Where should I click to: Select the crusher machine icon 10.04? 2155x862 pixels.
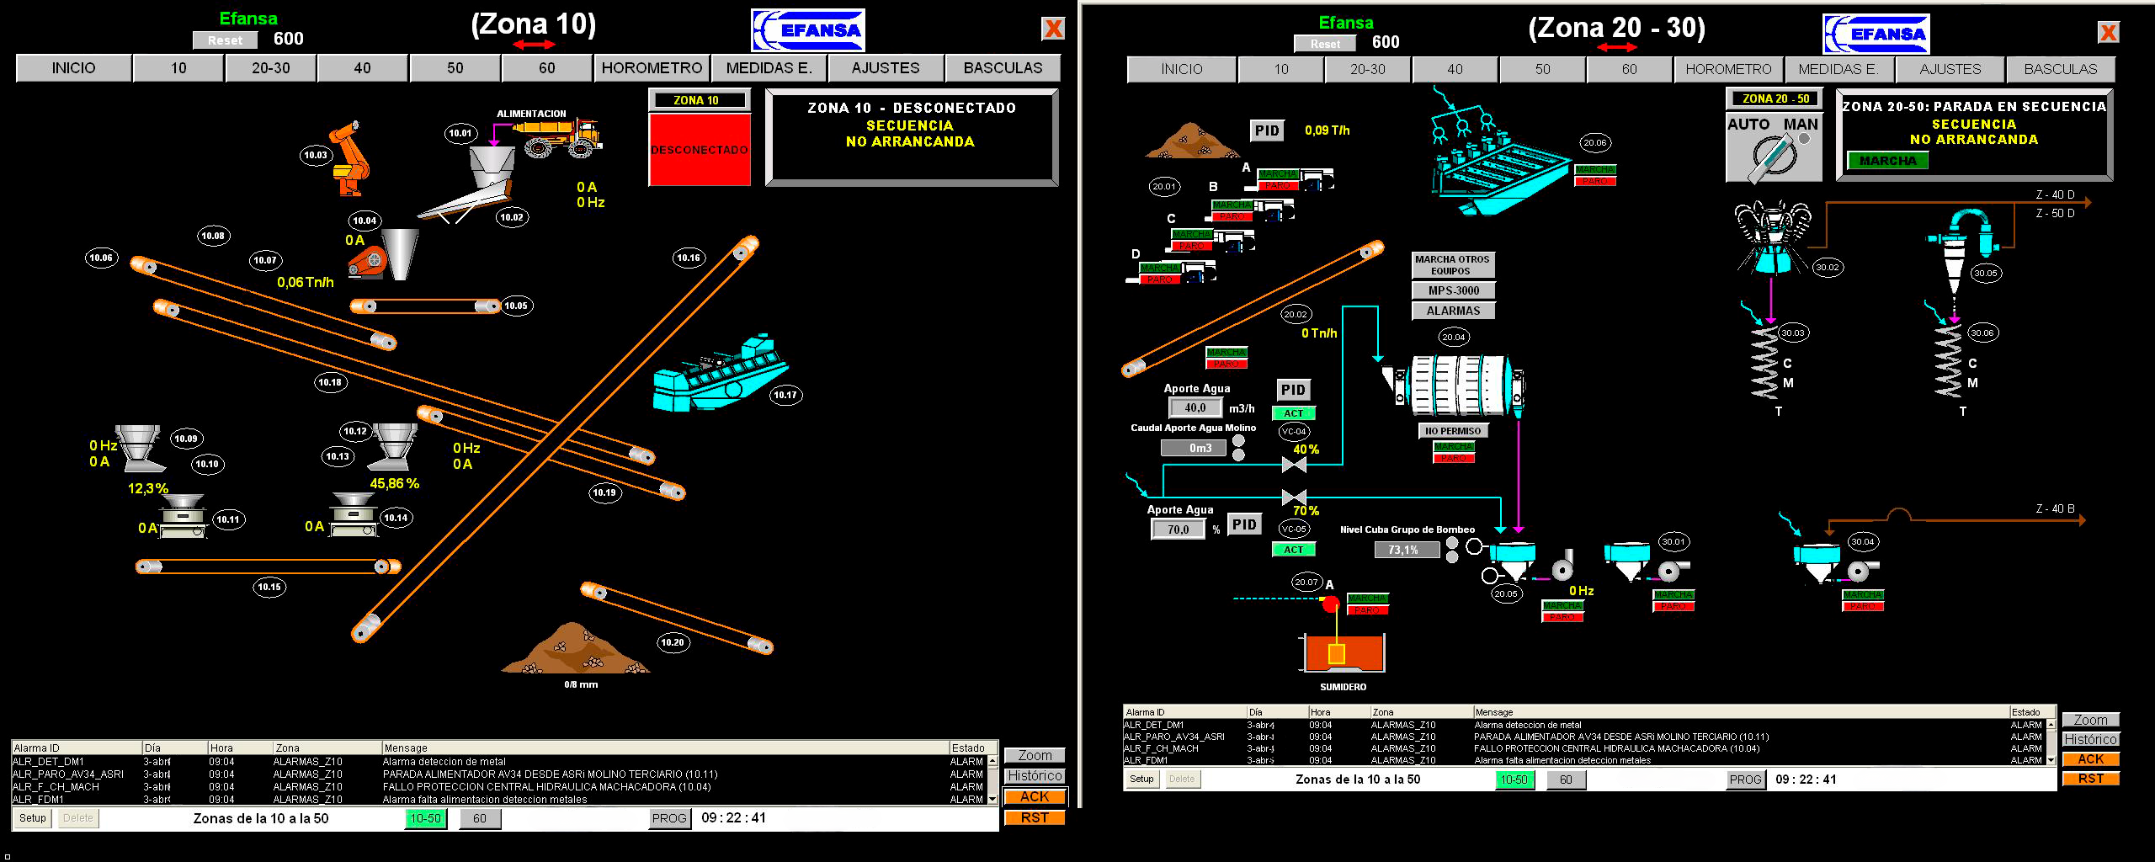(384, 254)
